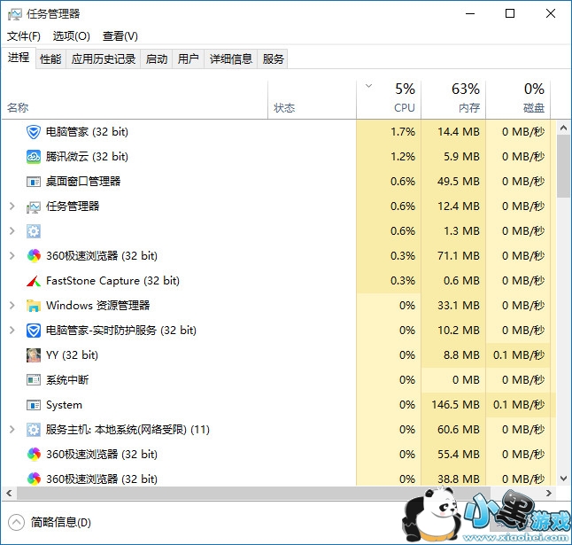Viewport: 572px width, 545px height.
Task: Sort by the 5% CPU column header
Action: [x=389, y=100]
